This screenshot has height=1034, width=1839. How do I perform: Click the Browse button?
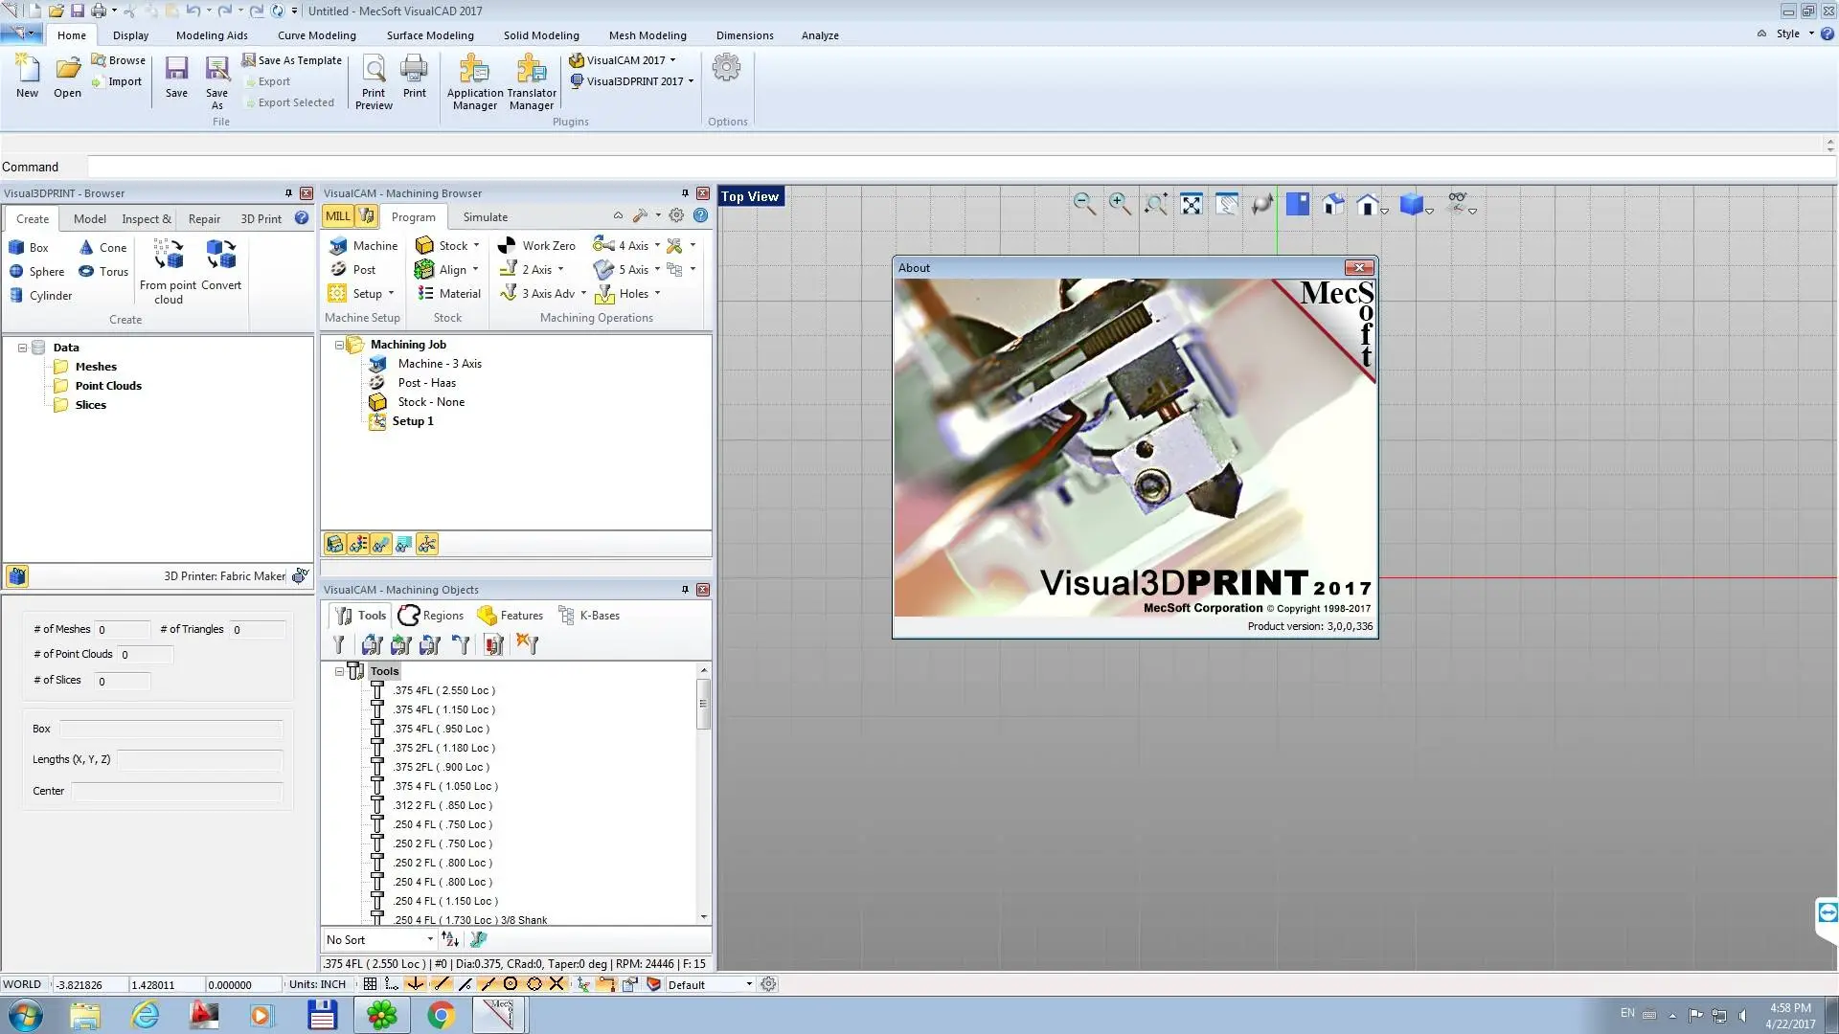click(119, 60)
